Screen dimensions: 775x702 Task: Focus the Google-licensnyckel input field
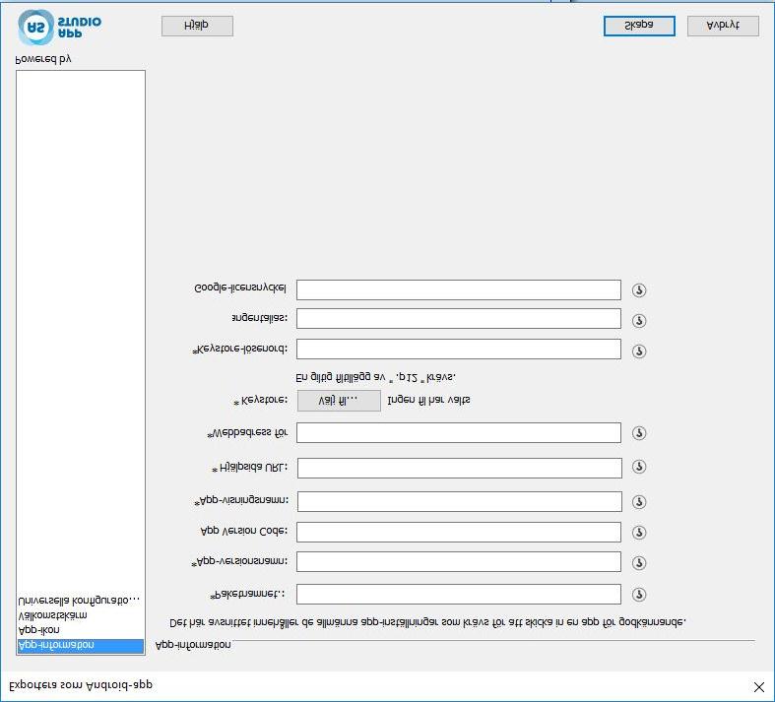459,290
